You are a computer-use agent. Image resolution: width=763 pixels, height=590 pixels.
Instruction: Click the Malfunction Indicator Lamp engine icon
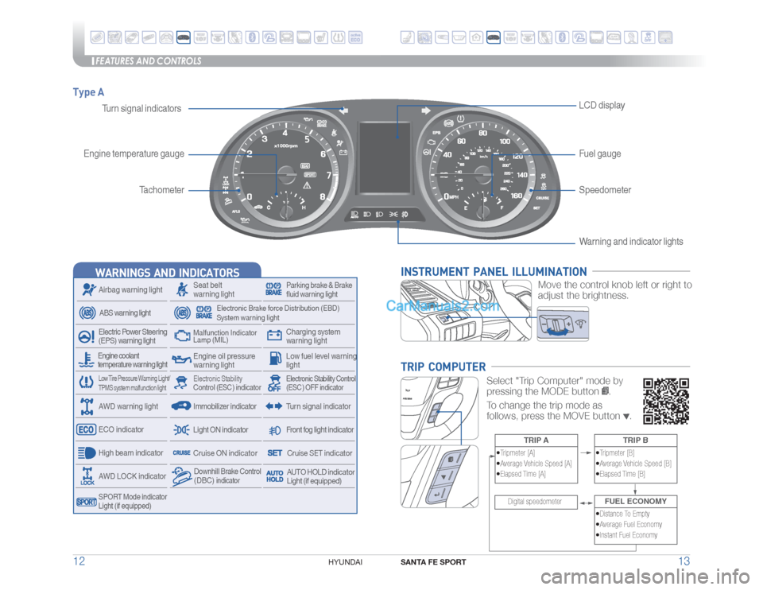182,336
